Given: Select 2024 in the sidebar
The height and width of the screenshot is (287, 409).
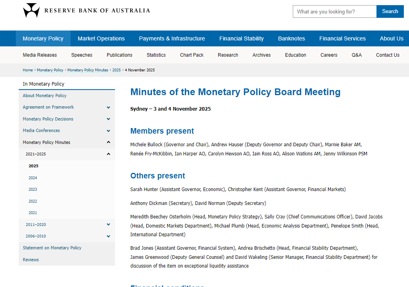Looking at the screenshot, I should click(33, 178).
